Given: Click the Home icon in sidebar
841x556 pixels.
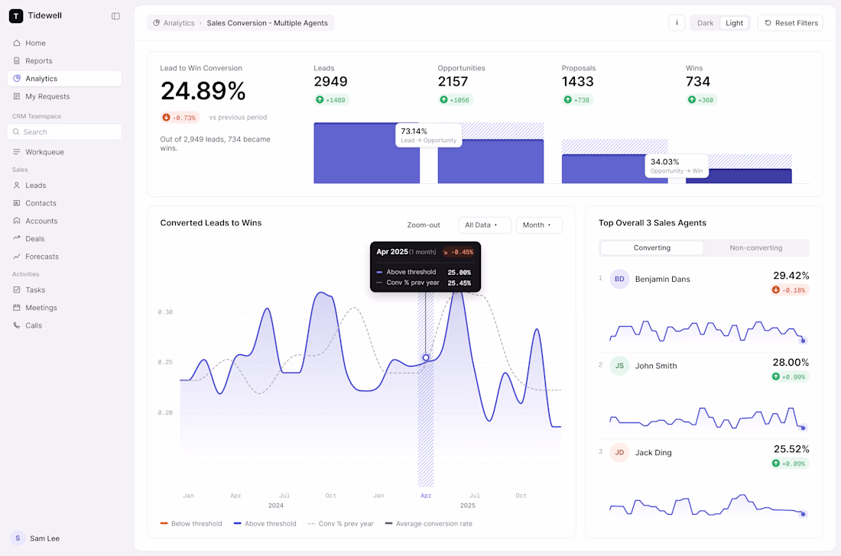Looking at the screenshot, I should tap(17, 43).
